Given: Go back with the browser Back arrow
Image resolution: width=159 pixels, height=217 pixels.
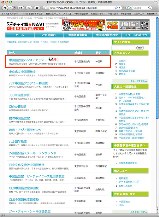Looking at the screenshot, I should coord(5,8).
